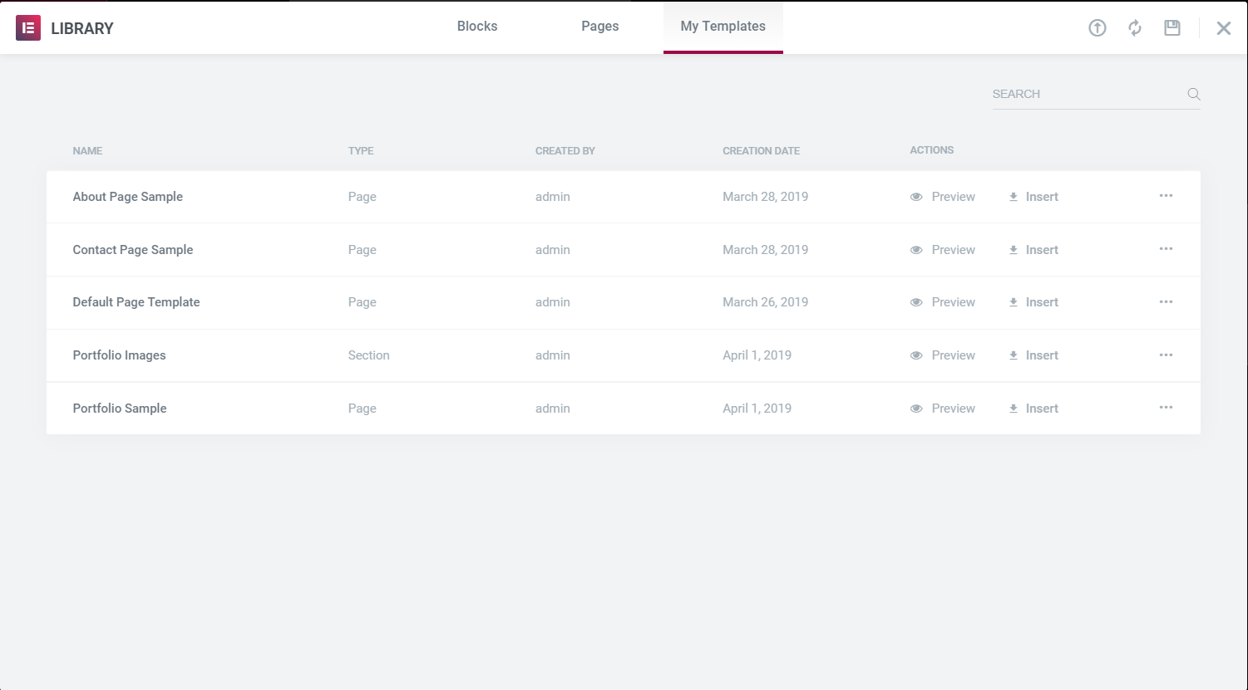Switch to the Pages tab
Viewport: 1248px width, 690px height.
[x=599, y=27]
